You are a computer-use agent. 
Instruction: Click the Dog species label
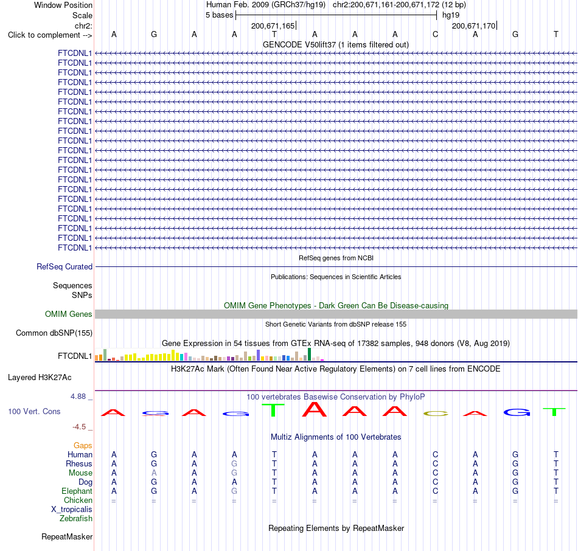pos(86,482)
